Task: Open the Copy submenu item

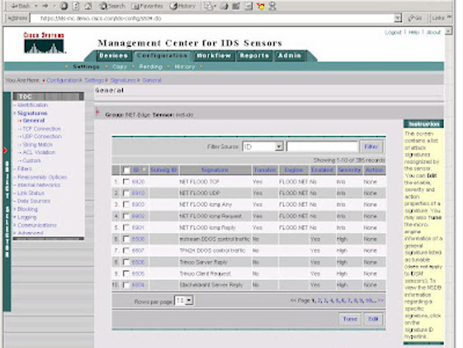Action: [119, 67]
